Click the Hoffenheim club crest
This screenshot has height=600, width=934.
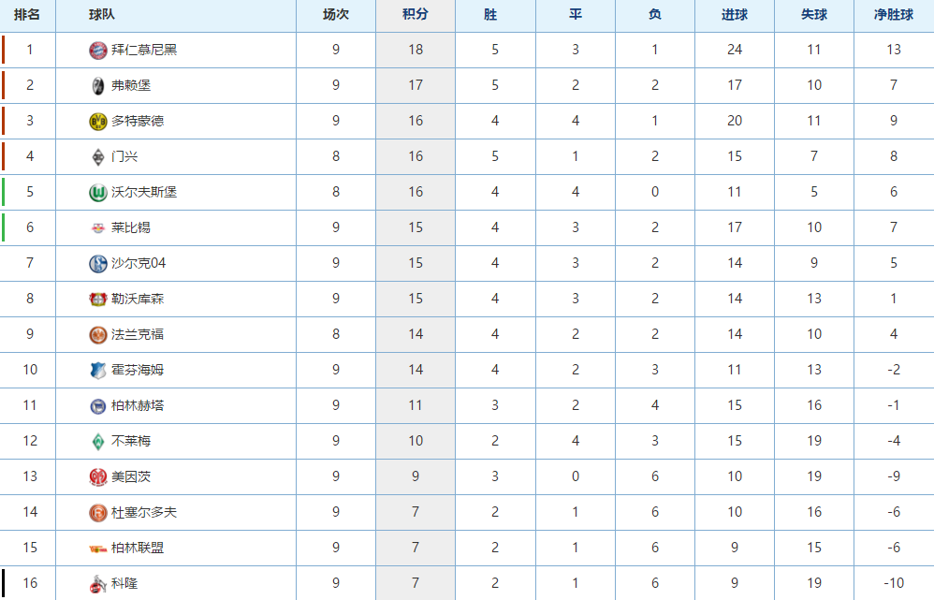(97, 371)
